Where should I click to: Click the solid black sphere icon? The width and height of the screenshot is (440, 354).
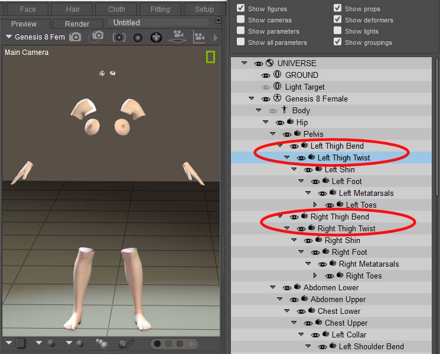tap(138, 38)
